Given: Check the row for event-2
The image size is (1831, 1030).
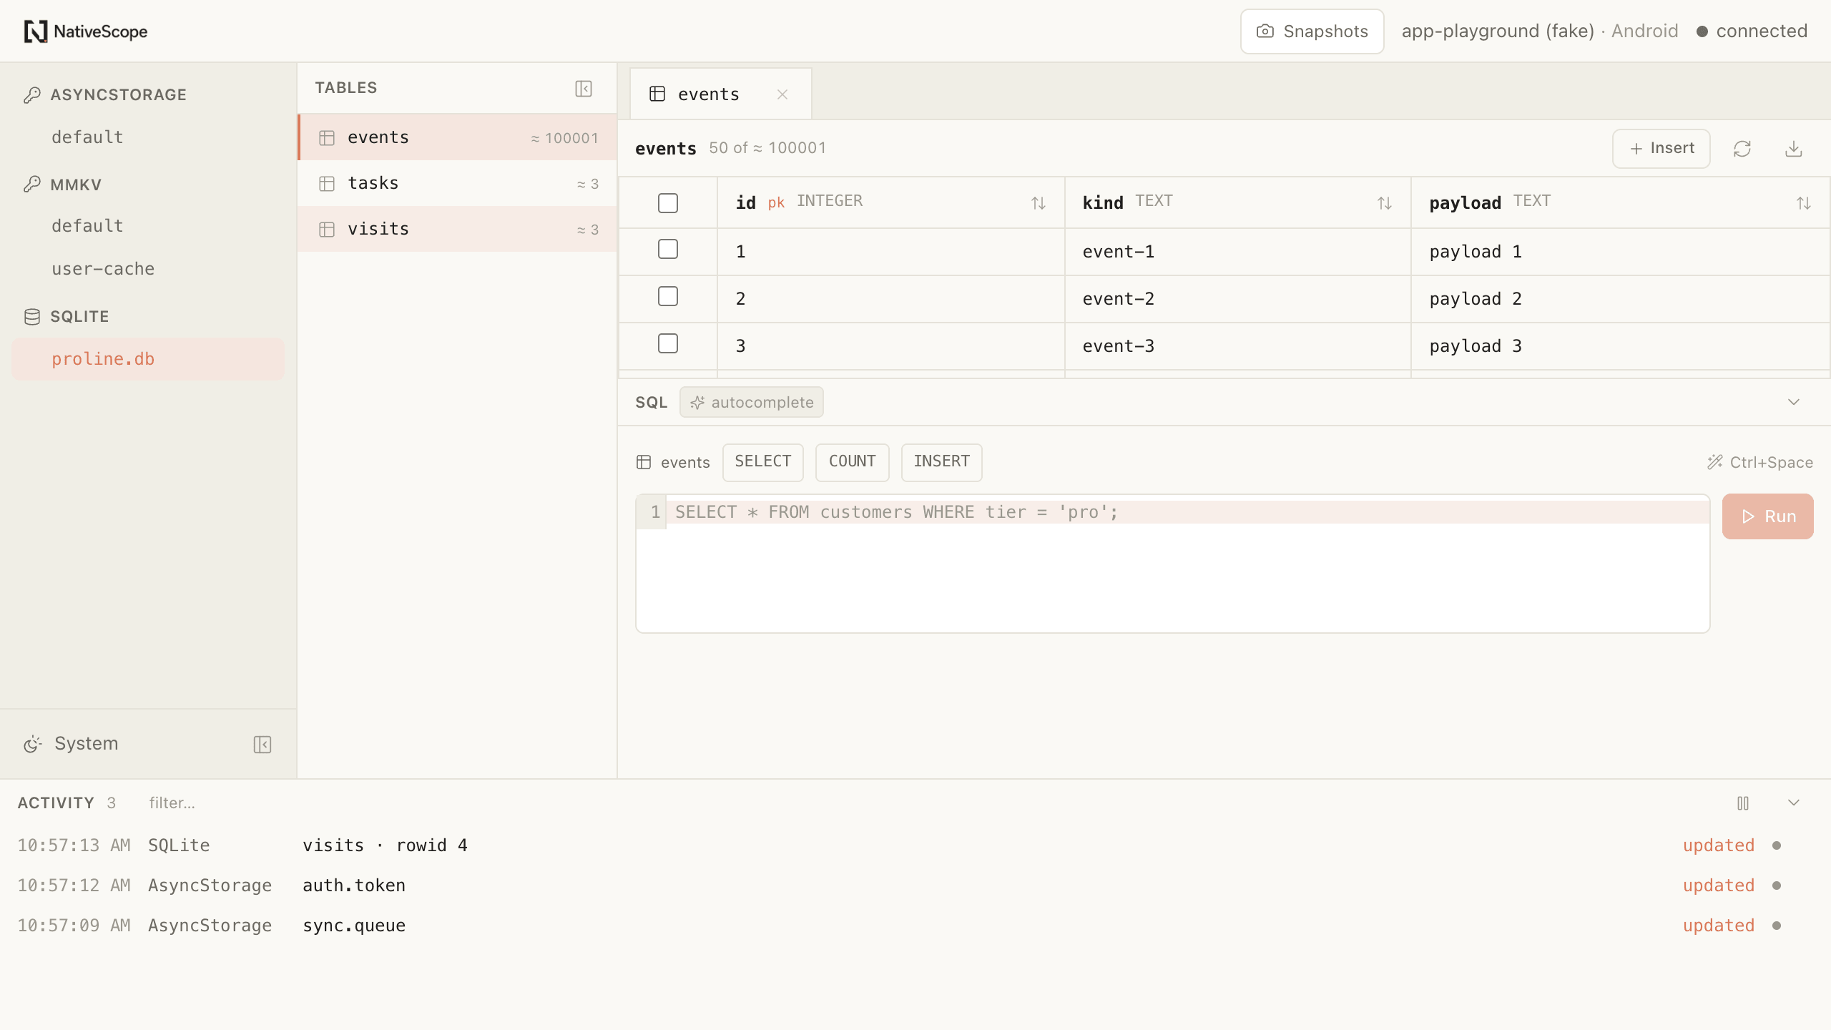Looking at the screenshot, I should tap(668, 296).
